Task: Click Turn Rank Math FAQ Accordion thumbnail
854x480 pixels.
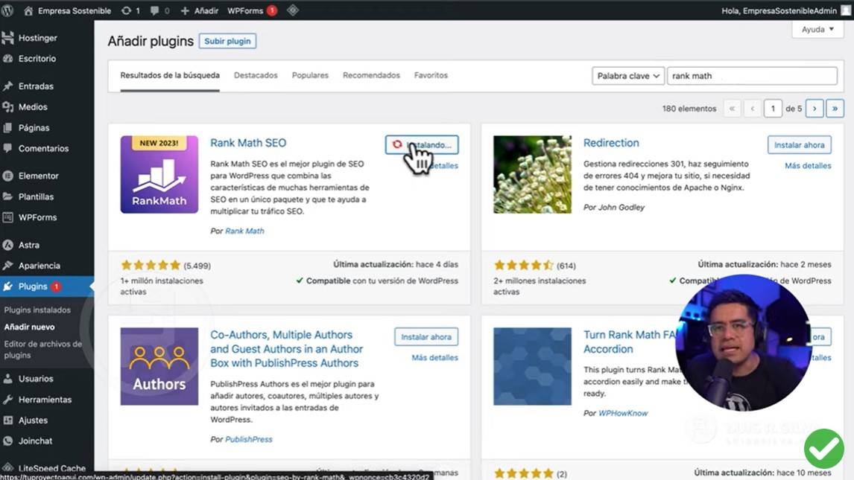Action: tap(532, 366)
